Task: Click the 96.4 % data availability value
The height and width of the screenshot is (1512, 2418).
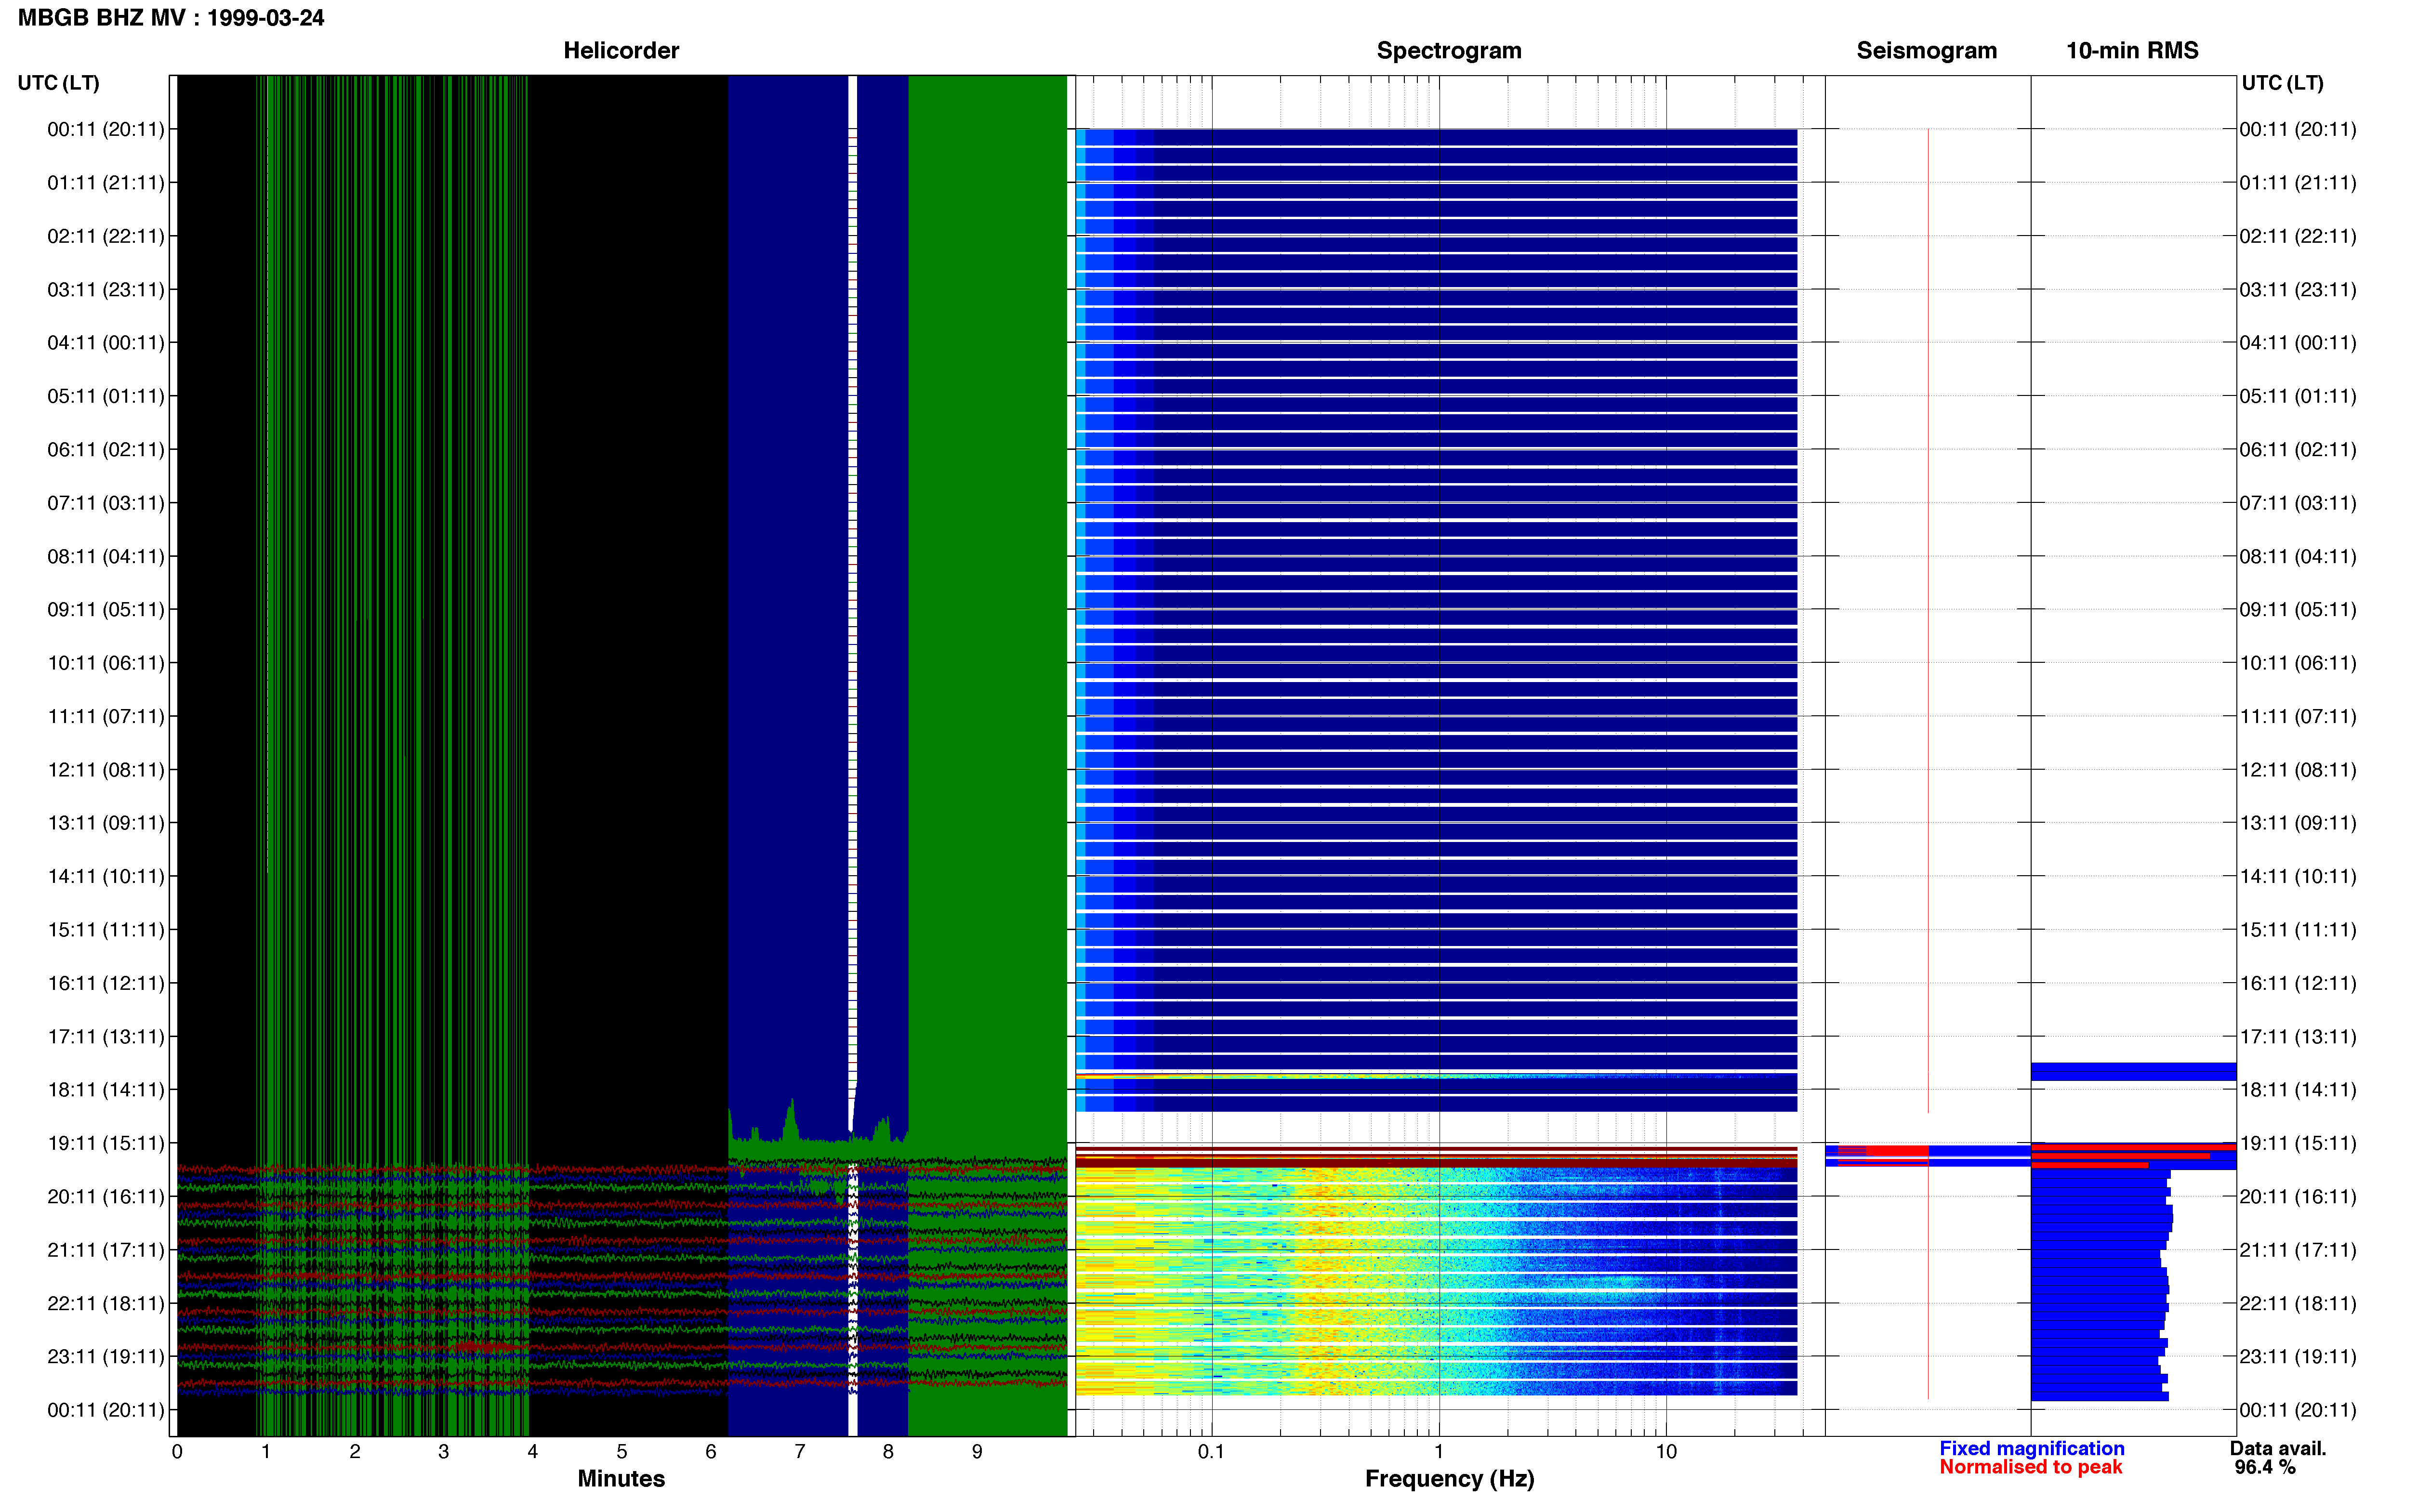Action: point(2265,1468)
